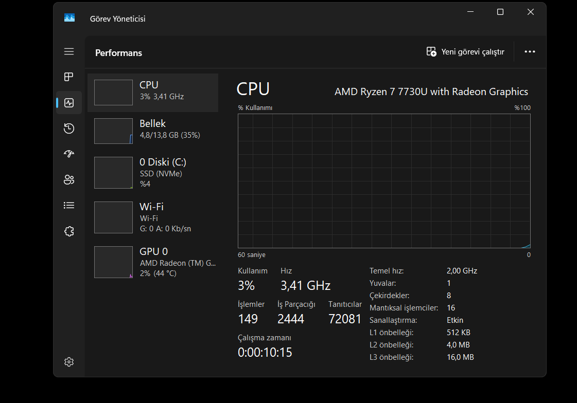Maximize the Görev Yöneticisi window
This screenshot has height=403, width=577.
[x=500, y=12]
